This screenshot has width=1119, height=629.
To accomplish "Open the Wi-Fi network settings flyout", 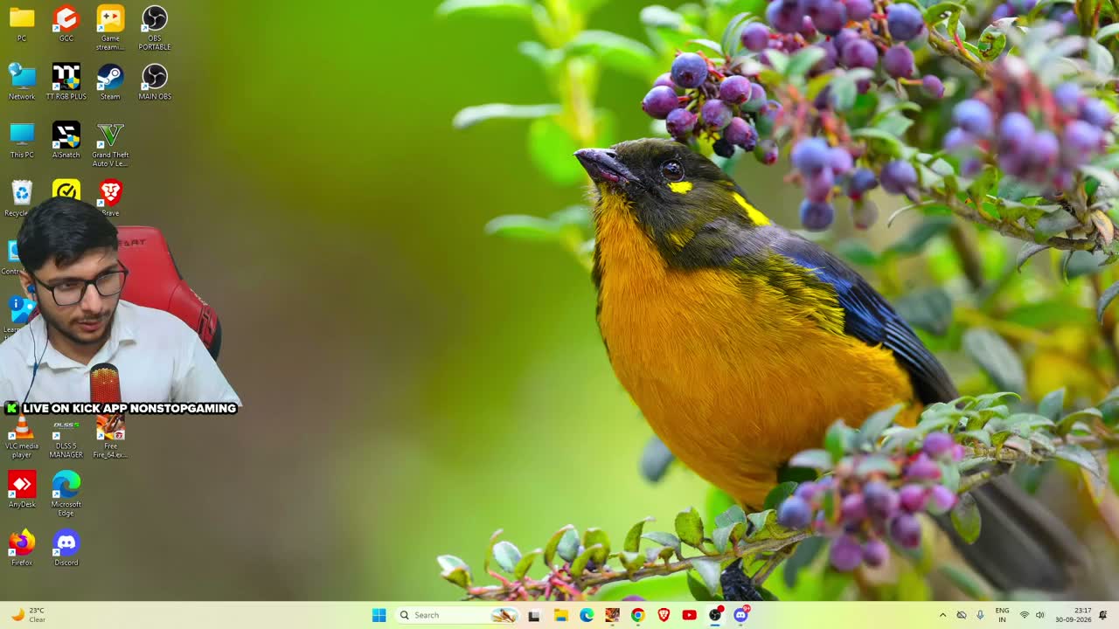I will (x=1025, y=615).
